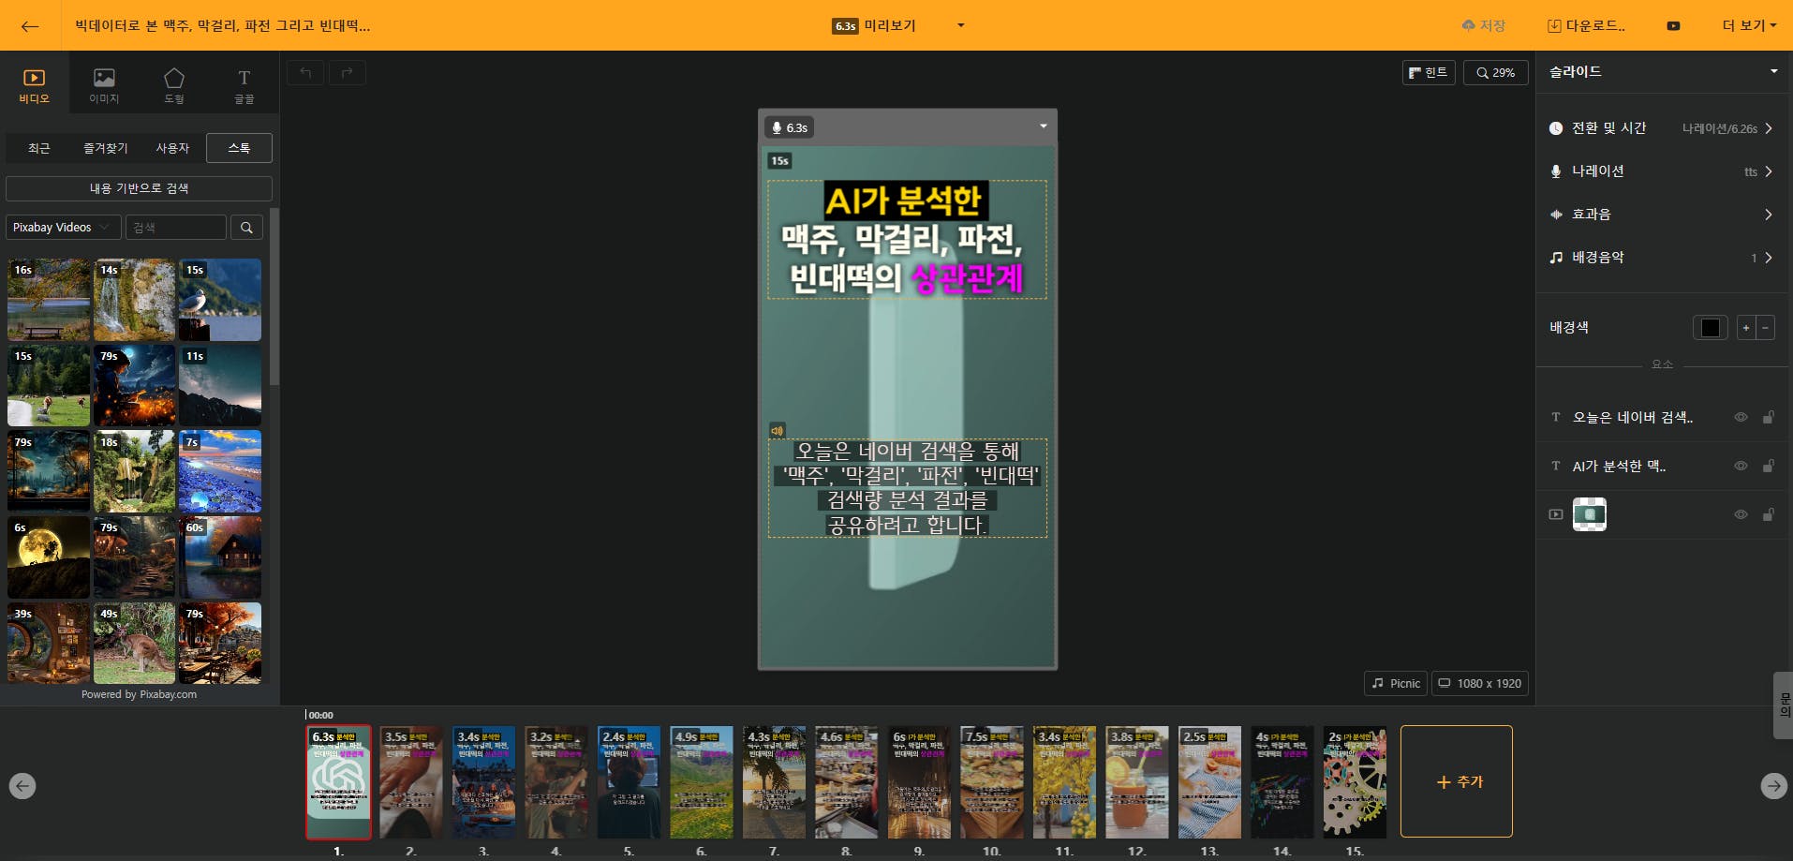Lock the video element layer

(x=1768, y=515)
